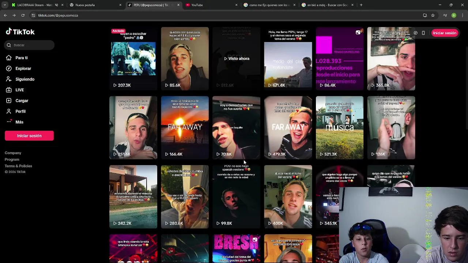Open a new browser tab
This screenshot has width=468, height=263.
[361, 5]
